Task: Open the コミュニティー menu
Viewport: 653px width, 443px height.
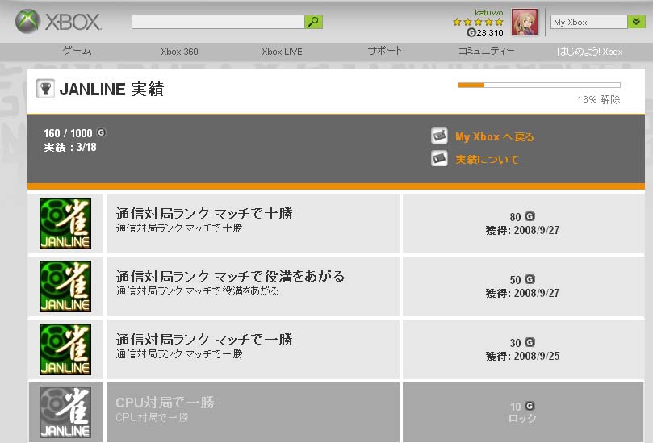Action: tap(487, 51)
